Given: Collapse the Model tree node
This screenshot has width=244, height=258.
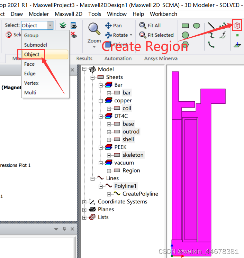Looking at the screenshot, I should click(84, 69).
